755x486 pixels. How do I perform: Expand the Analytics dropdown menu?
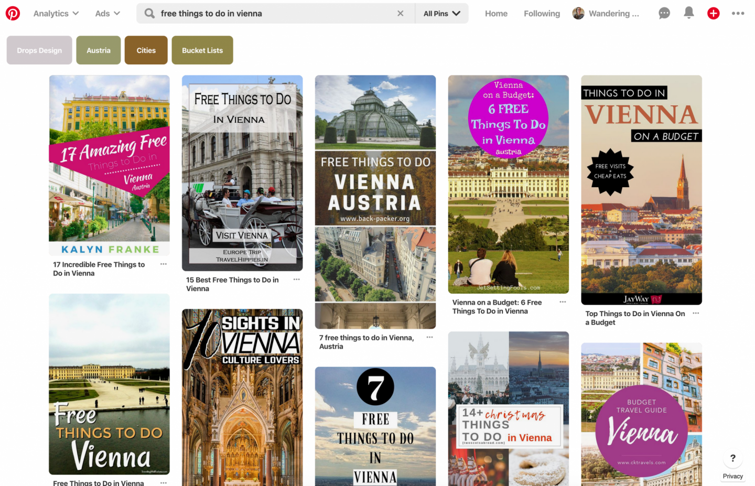[56, 14]
